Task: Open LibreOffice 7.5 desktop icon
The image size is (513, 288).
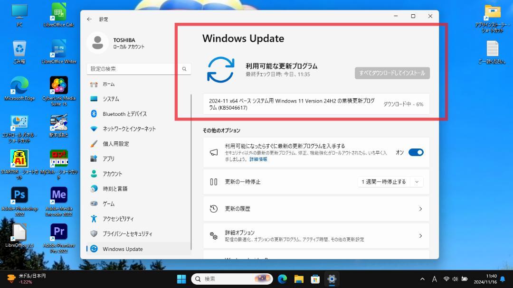Action: click(19, 235)
